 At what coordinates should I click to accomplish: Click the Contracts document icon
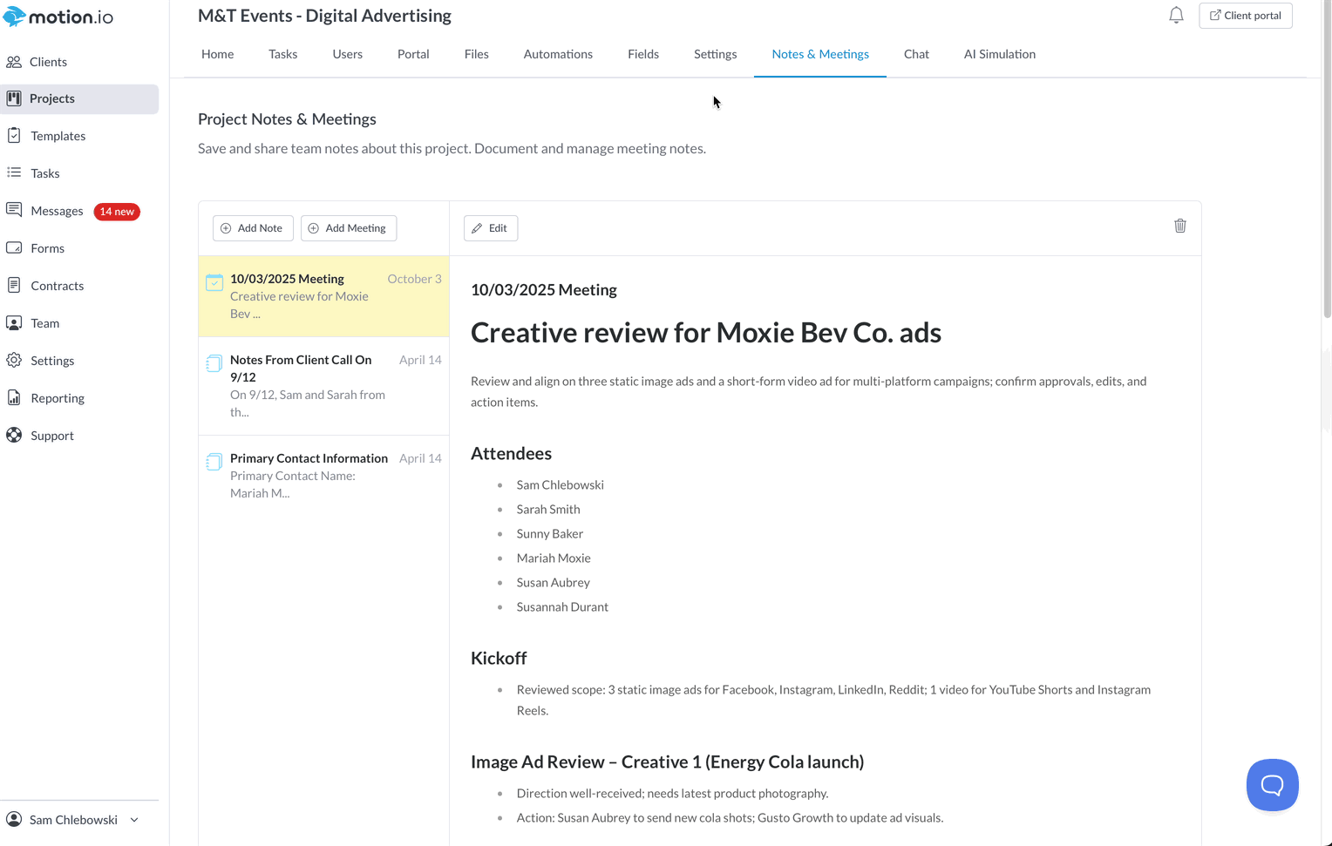[x=14, y=285]
